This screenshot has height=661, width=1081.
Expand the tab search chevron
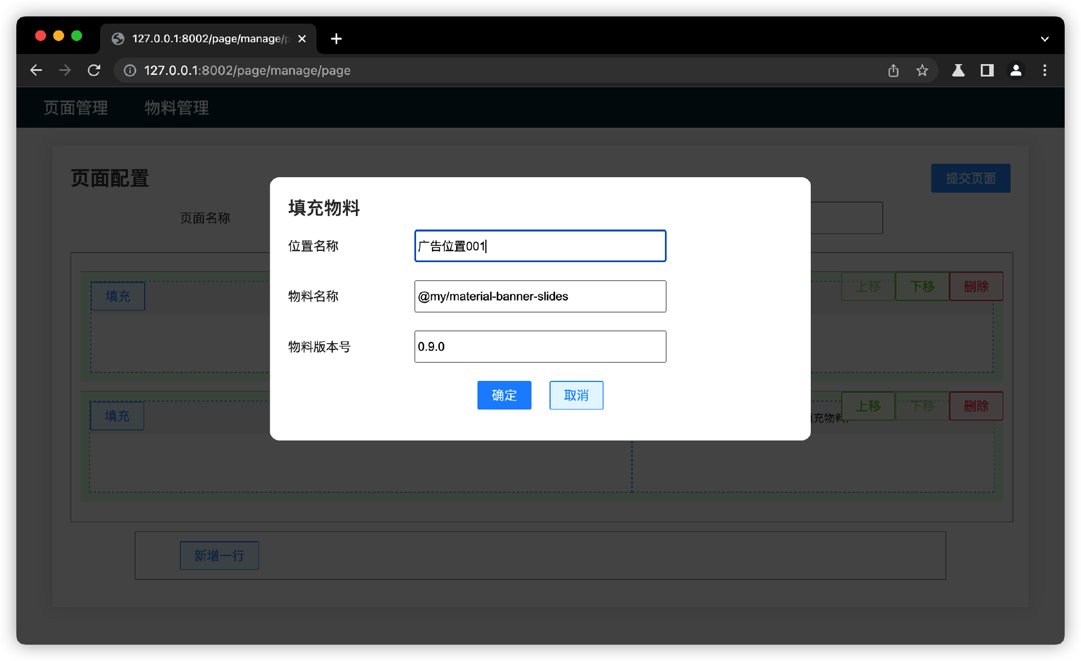click(1044, 39)
